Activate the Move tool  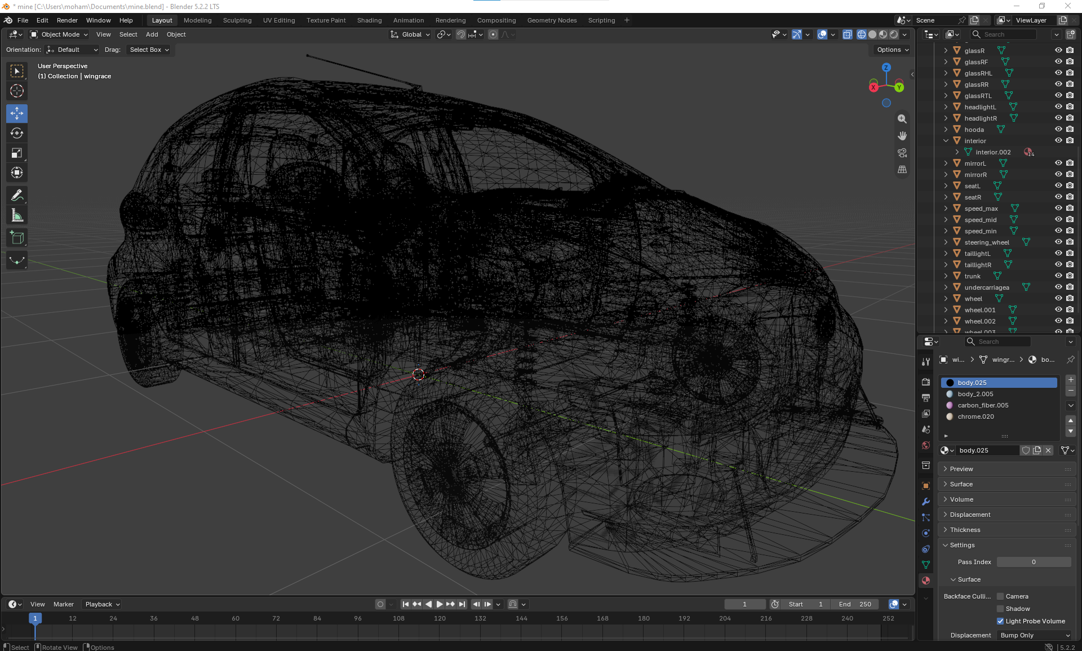click(17, 113)
